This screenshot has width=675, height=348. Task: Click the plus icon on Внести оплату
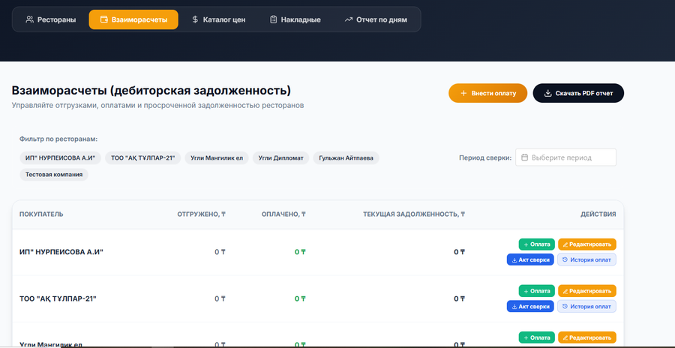[463, 93]
